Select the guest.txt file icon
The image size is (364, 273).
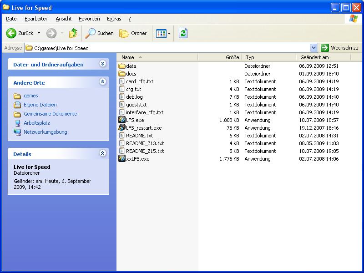click(122, 105)
